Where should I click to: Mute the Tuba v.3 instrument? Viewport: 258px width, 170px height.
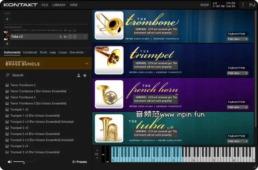coord(65,37)
